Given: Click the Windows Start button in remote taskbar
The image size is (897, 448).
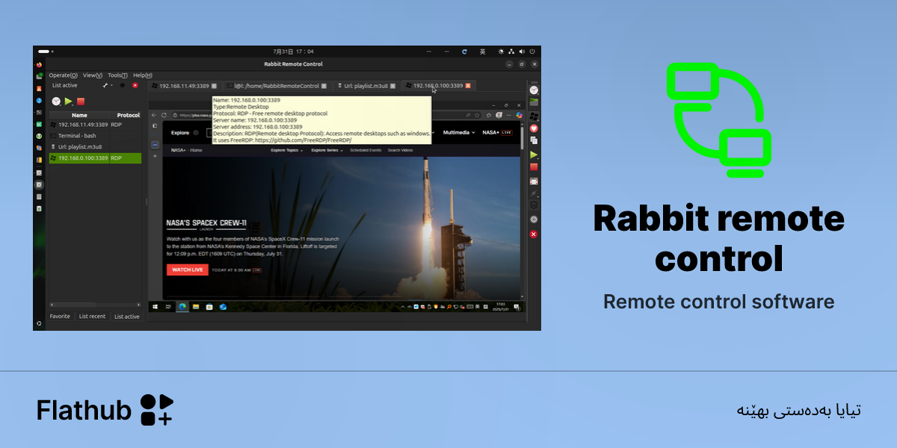Looking at the screenshot, I should point(155,307).
